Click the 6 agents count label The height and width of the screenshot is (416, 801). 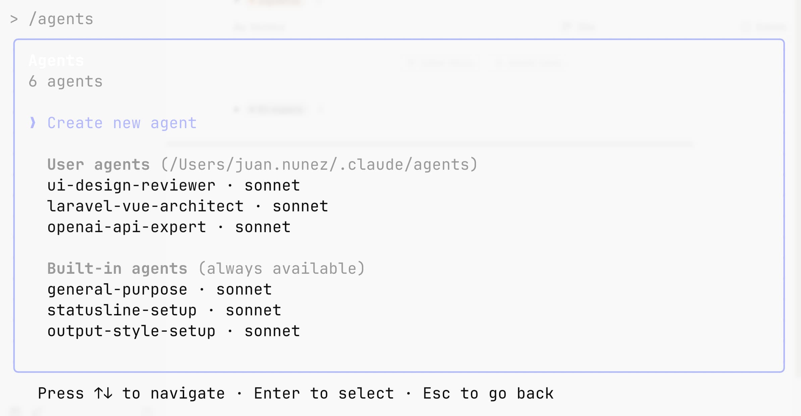point(65,82)
